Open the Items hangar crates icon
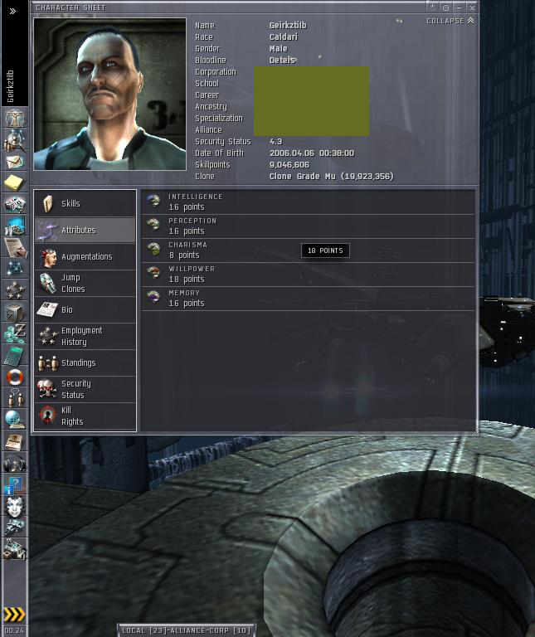Viewport: 535px width, 637px height. tap(15, 549)
